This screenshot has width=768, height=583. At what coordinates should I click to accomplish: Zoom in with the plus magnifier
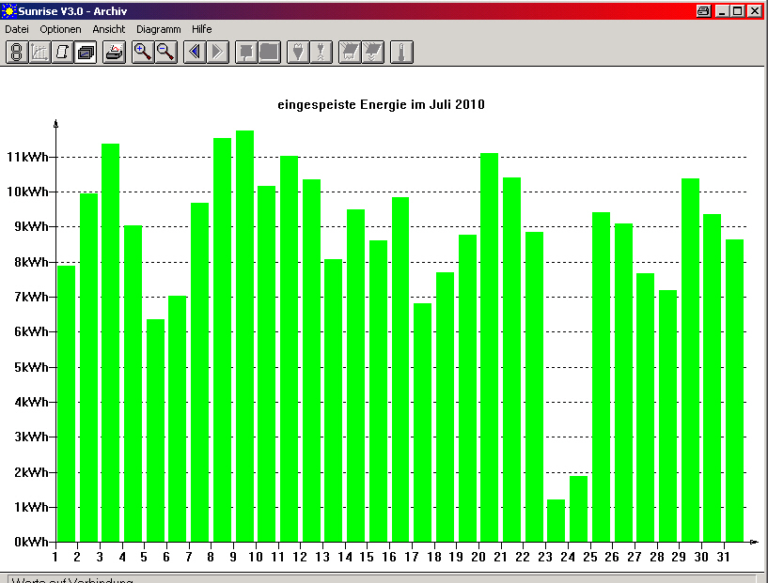click(x=143, y=52)
